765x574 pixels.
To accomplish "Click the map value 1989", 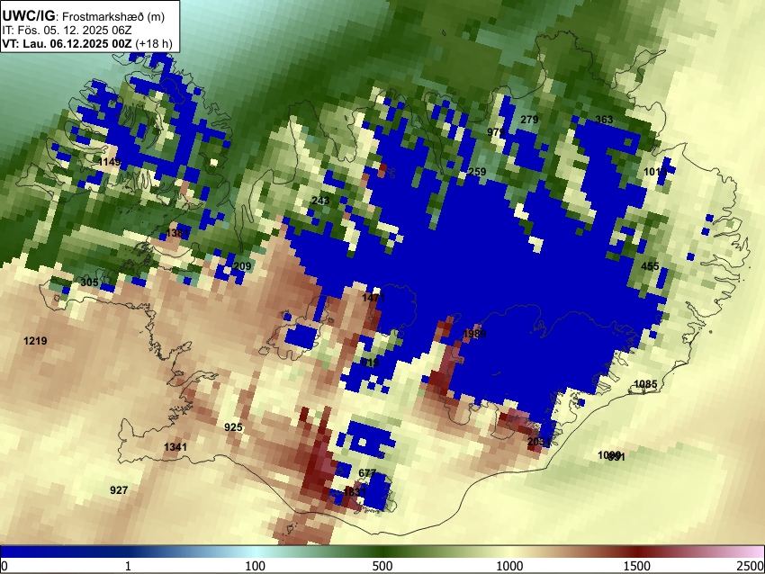I will click(x=474, y=334).
